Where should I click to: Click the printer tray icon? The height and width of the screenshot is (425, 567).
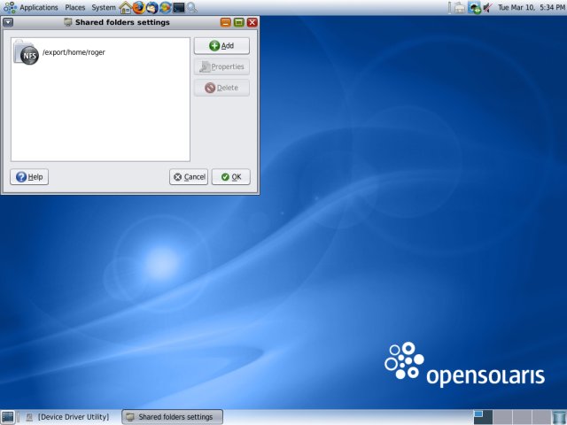(x=460, y=8)
